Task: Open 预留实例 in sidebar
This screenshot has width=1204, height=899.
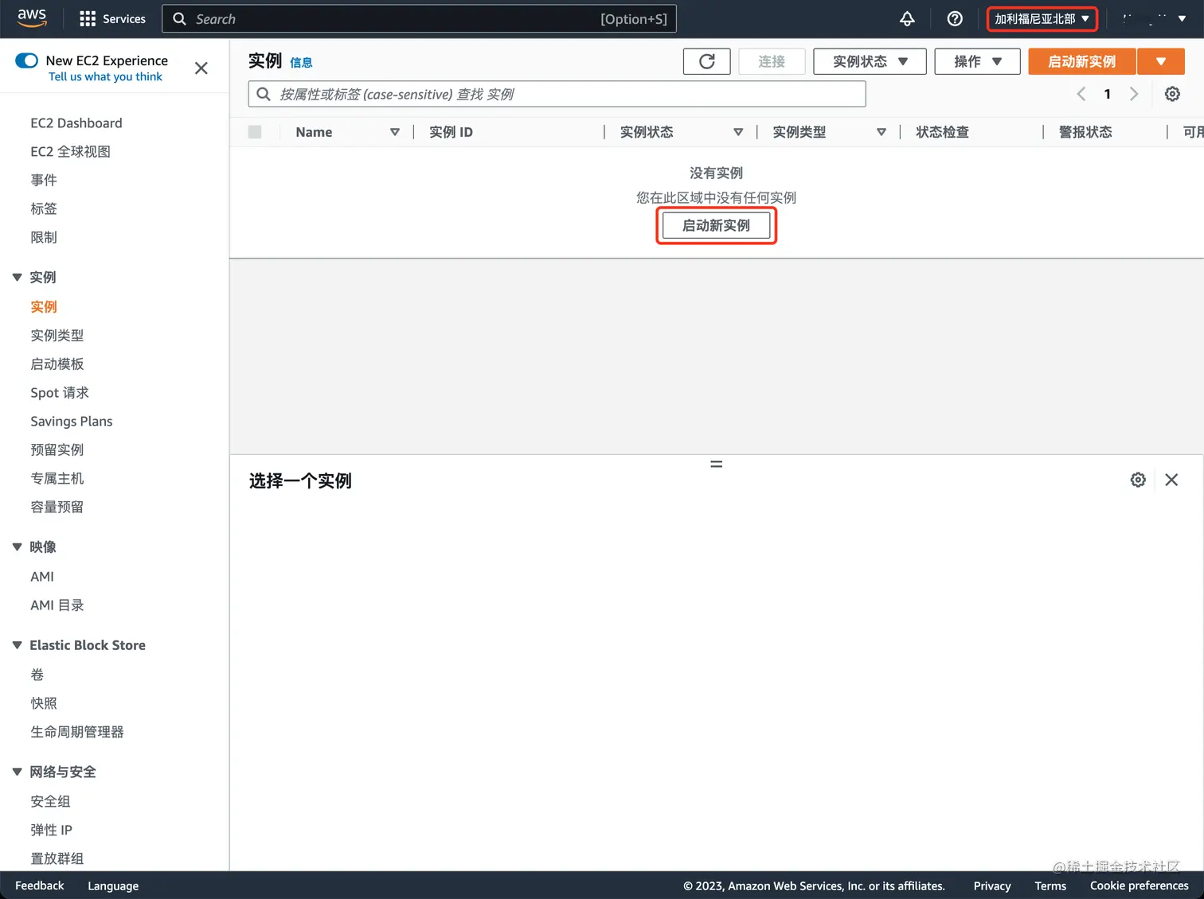Action: (57, 450)
